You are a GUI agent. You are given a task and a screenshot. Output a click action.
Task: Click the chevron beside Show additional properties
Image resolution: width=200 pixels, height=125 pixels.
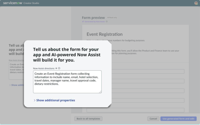point(34,100)
